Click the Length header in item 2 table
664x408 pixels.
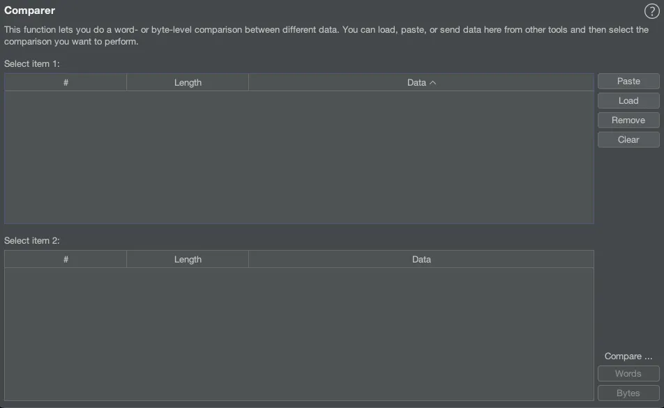click(x=188, y=260)
